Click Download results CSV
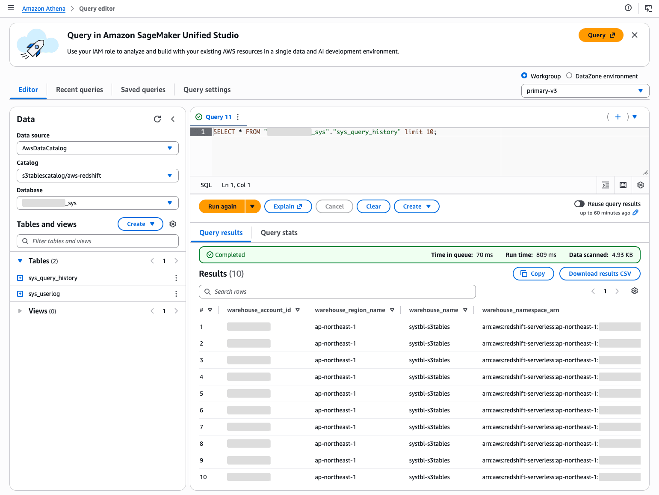The width and height of the screenshot is (659, 495). (600, 274)
